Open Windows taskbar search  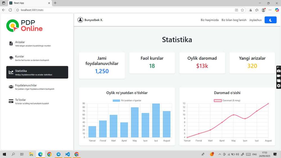(x=13, y=154)
